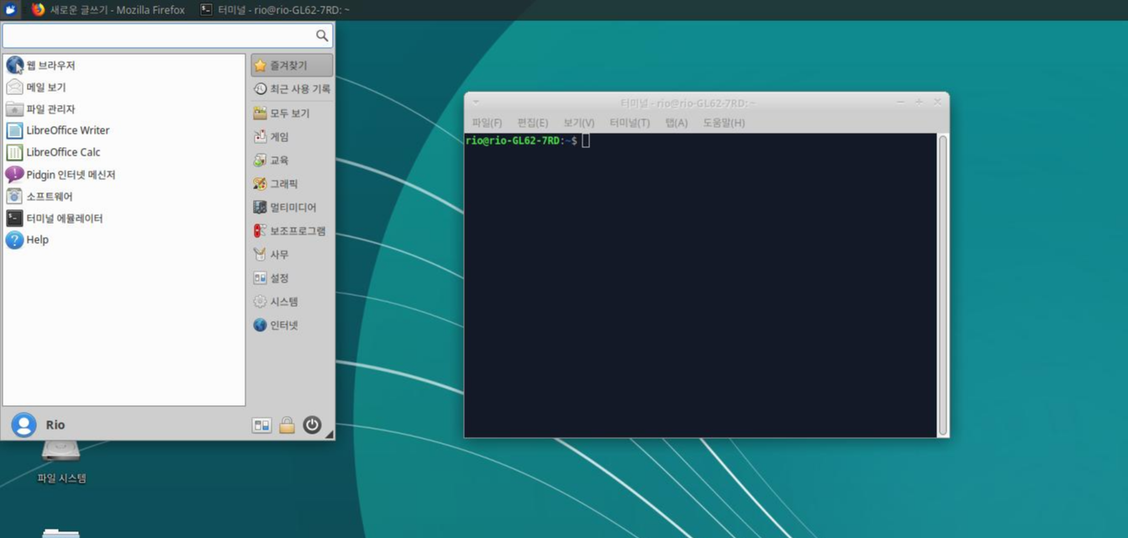Click the 소프트웨어 store icon
This screenshot has width=1128, height=538.
tap(14, 196)
